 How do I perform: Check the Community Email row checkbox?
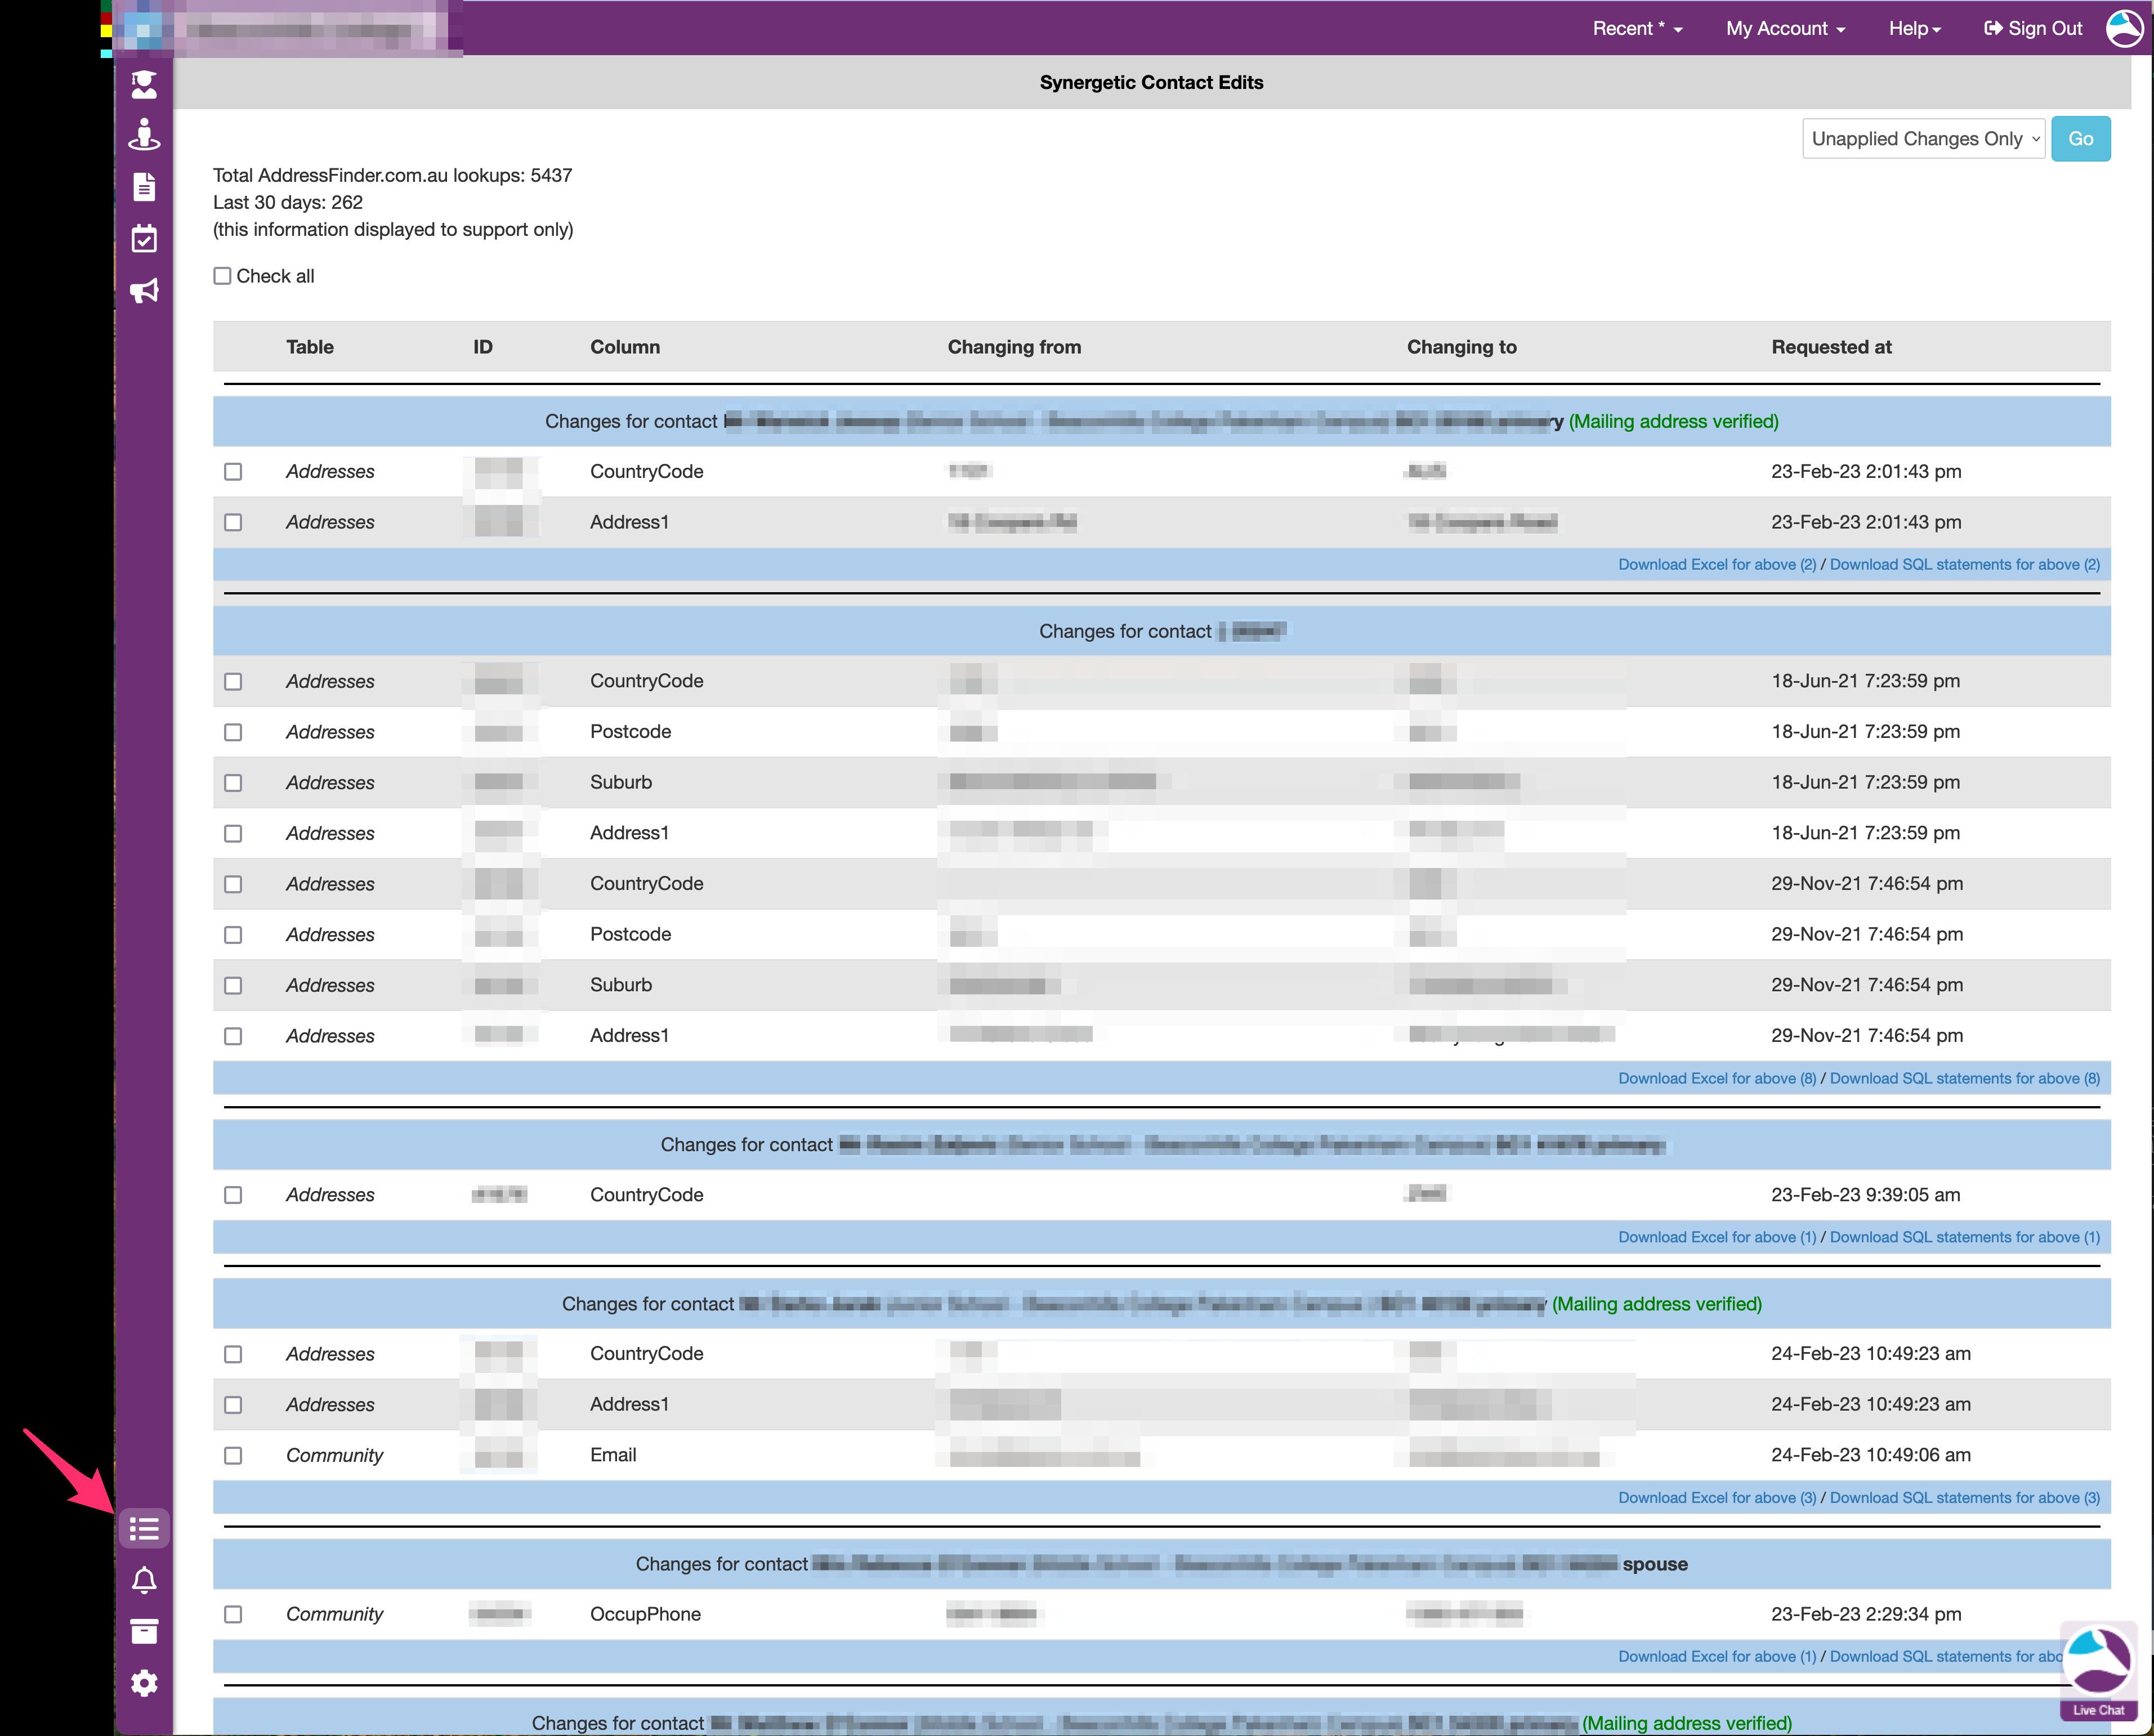tap(233, 1455)
